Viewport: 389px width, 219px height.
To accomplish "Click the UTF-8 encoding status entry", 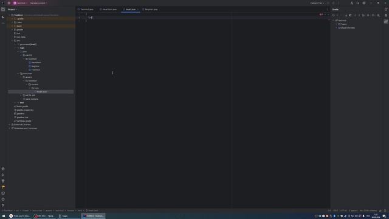I will coord(343,210).
